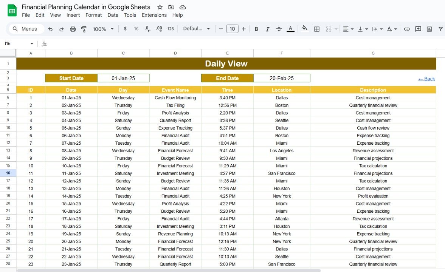Open the Insert menu

click(x=73, y=15)
